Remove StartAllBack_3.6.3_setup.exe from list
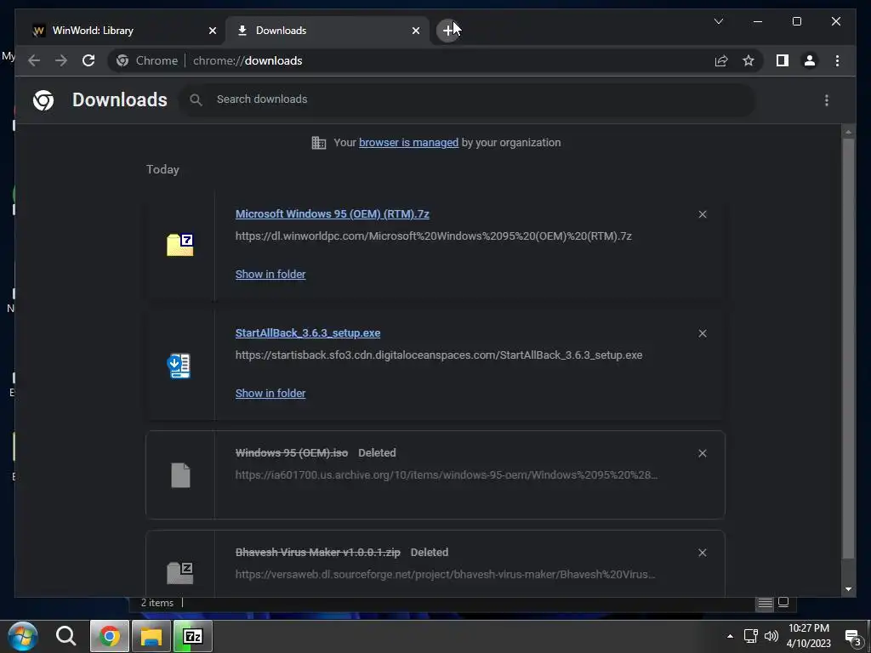 [702, 333]
